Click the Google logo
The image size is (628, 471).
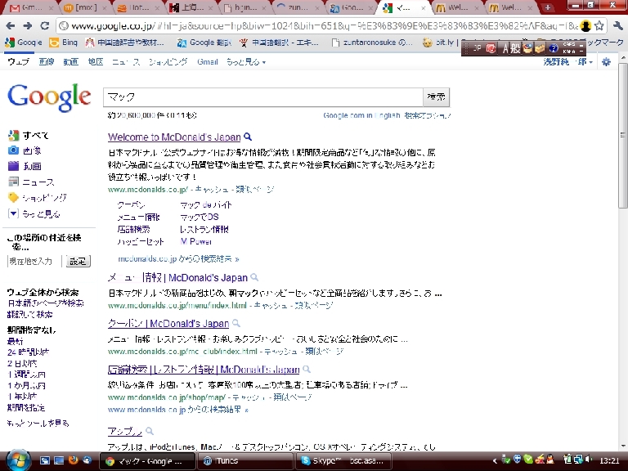[49, 98]
